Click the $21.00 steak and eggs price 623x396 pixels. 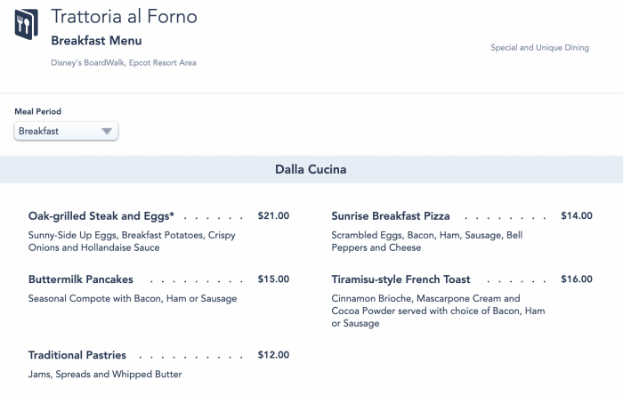pos(273,216)
